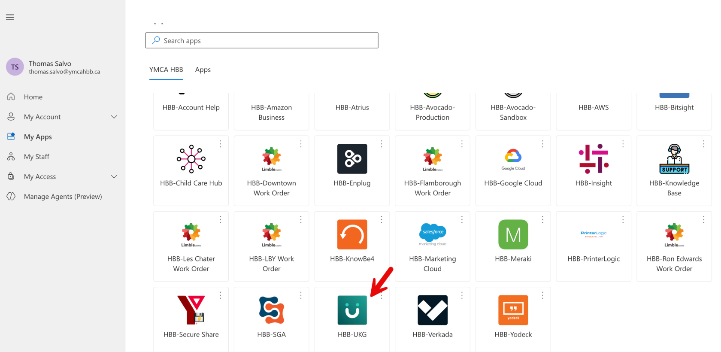Image resolution: width=721 pixels, height=352 pixels.
Task: Launch the HBB-Enplug app icon
Action: tap(352, 159)
